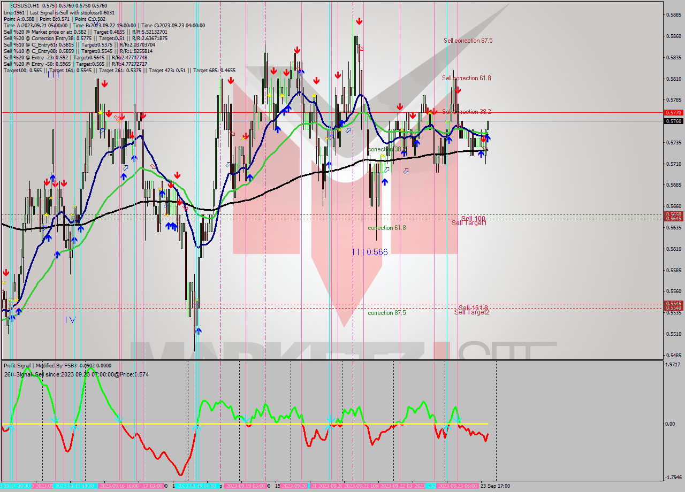This screenshot has height=492, width=685.
Task: Click the 'Sell Target1' label
Action: (x=469, y=222)
